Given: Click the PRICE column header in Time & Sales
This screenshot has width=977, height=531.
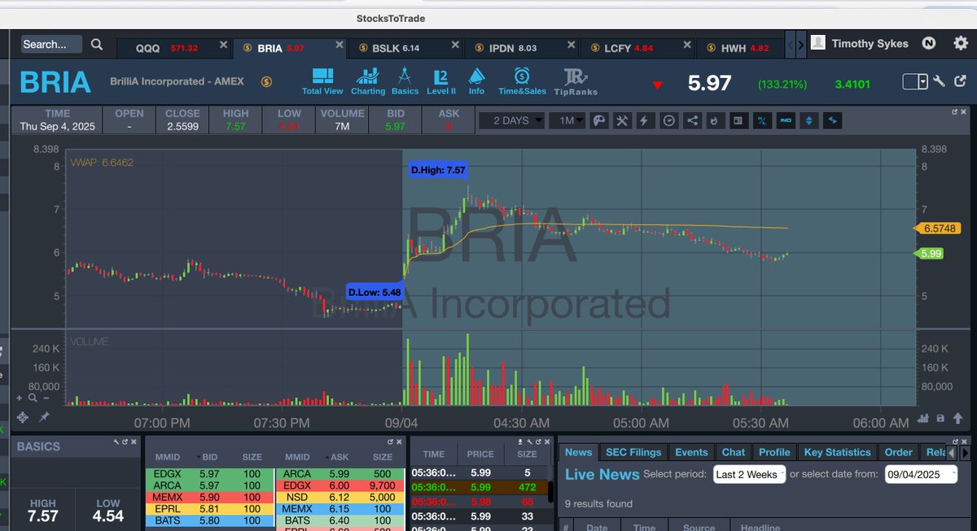Looking at the screenshot, I should (x=480, y=455).
